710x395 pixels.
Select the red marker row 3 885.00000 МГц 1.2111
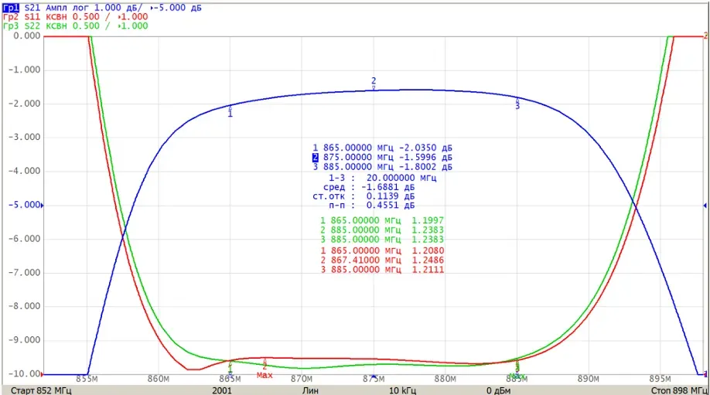(382, 270)
